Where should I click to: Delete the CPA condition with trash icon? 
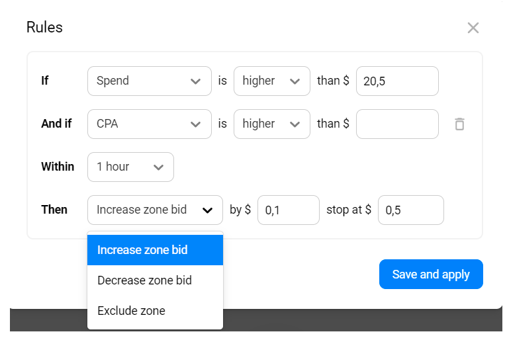coord(460,124)
